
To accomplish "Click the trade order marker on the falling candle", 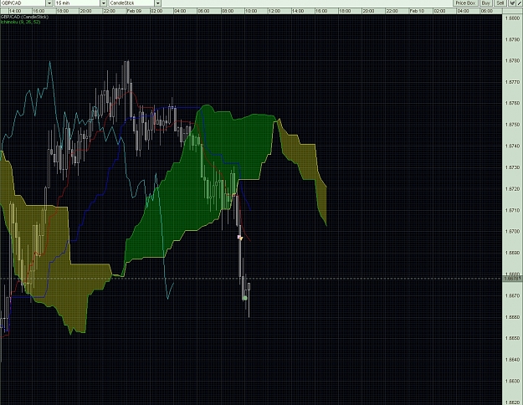I will pyautogui.click(x=240, y=238).
